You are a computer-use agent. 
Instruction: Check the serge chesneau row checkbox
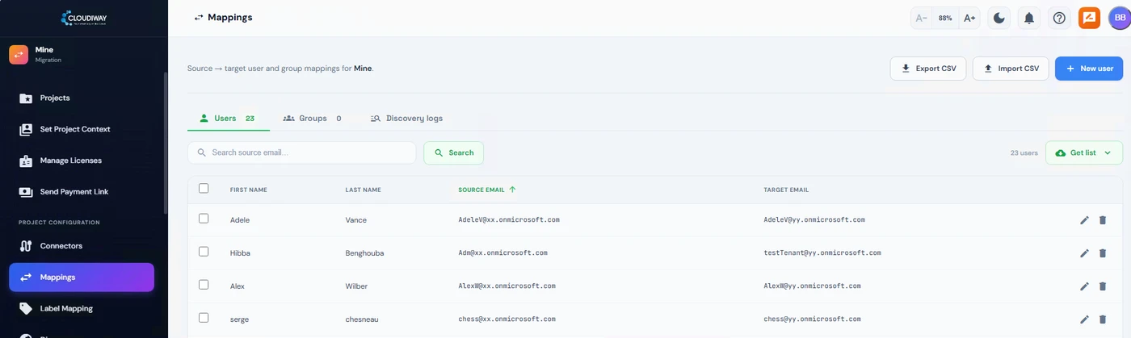(204, 318)
